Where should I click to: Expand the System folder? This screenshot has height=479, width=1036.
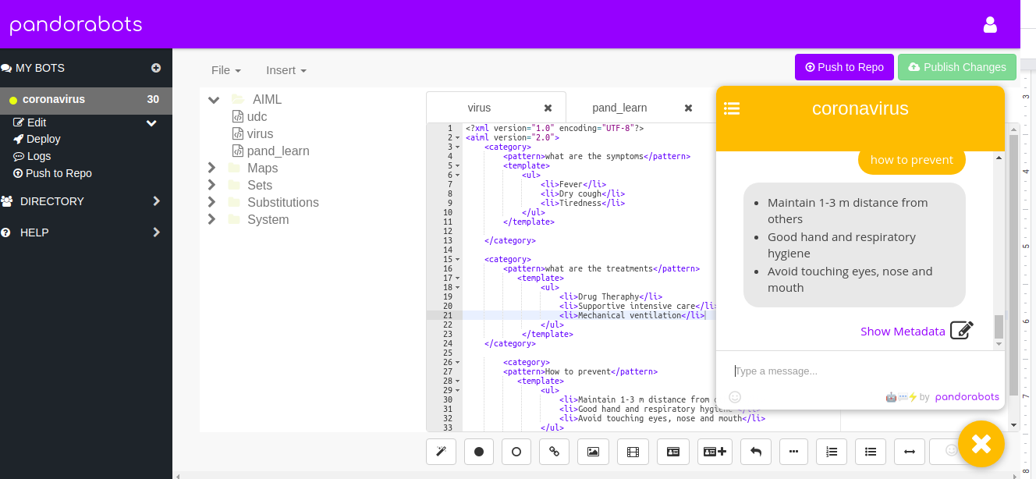pos(211,219)
